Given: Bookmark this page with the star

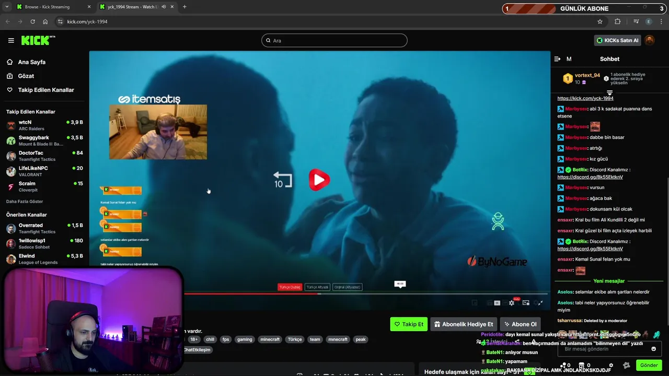Looking at the screenshot, I should [600, 21].
